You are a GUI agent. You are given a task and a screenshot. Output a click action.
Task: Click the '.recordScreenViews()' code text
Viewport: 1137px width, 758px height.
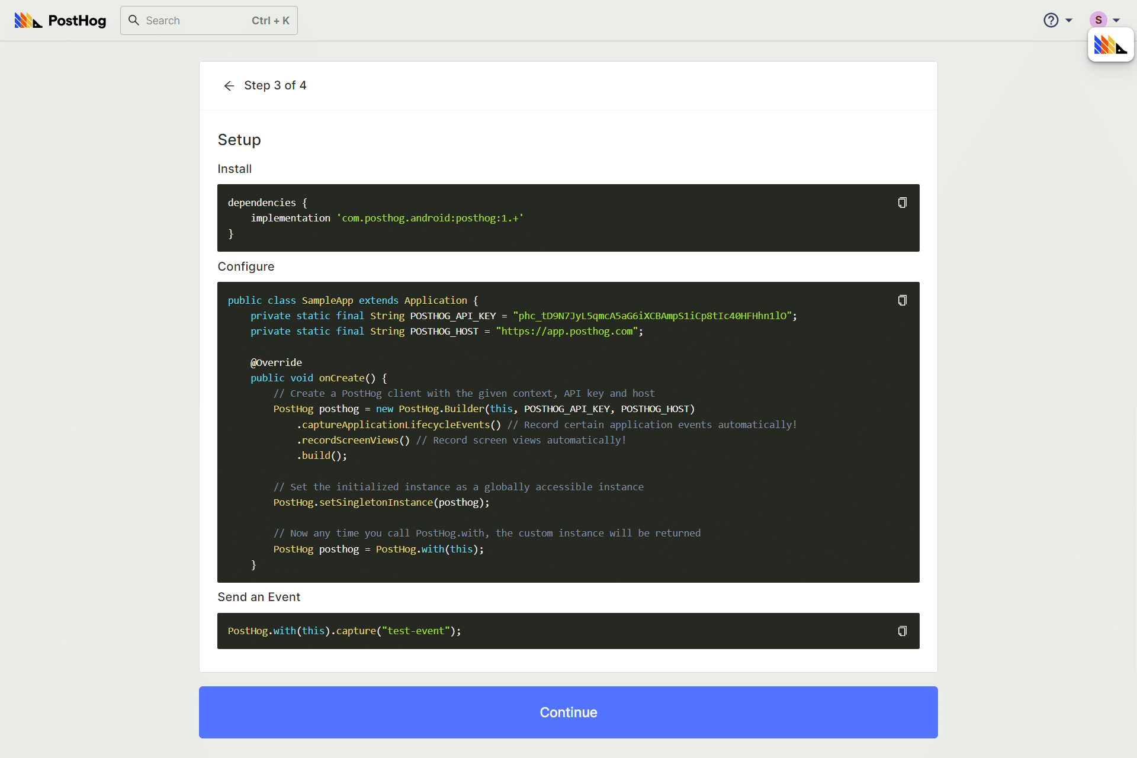click(353, 440)
